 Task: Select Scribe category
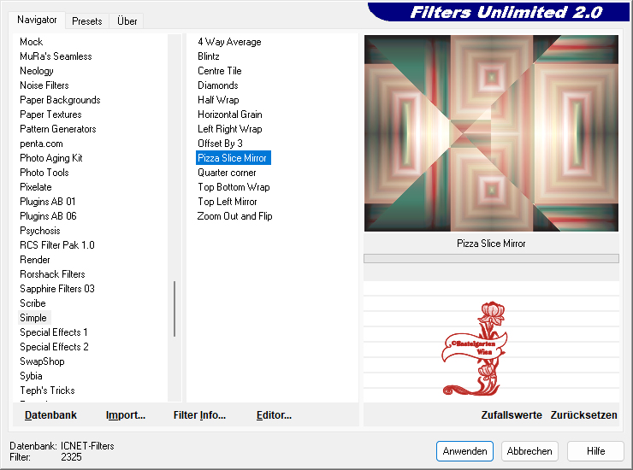click(33, 303)
